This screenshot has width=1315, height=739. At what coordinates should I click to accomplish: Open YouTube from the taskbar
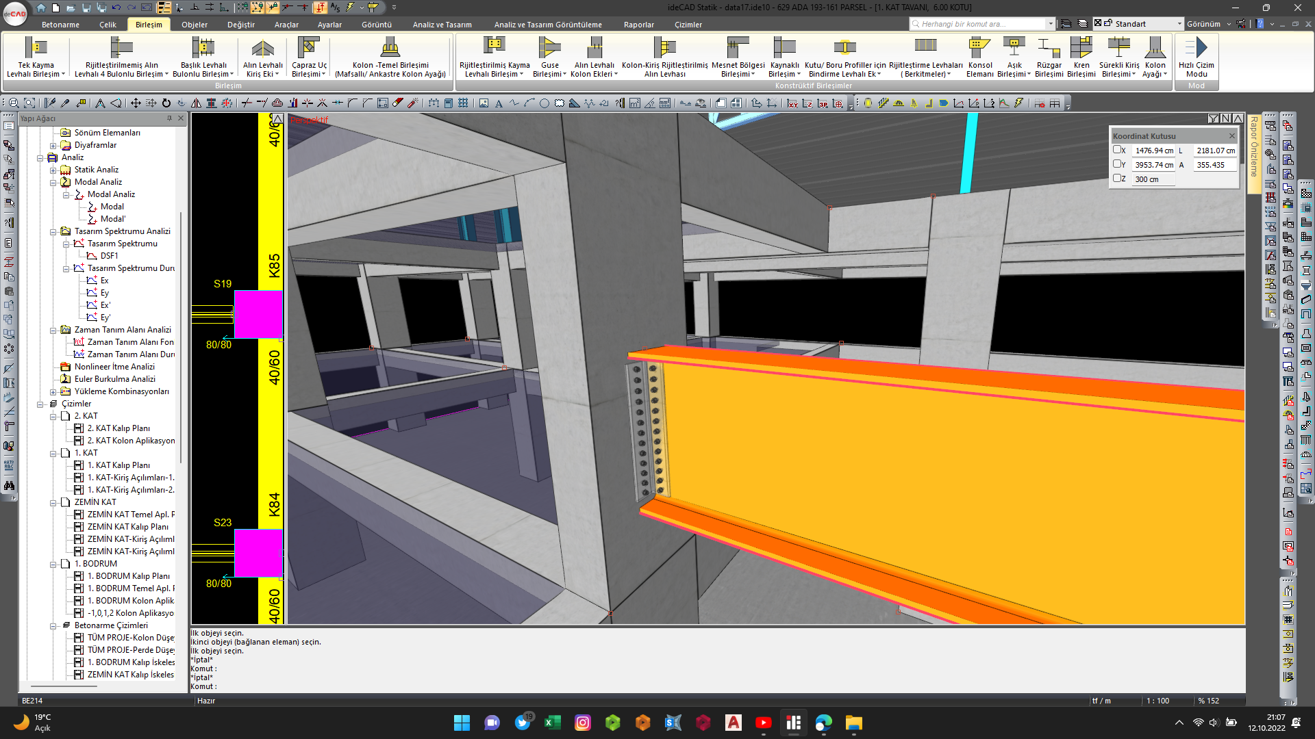tap(763, 723)
